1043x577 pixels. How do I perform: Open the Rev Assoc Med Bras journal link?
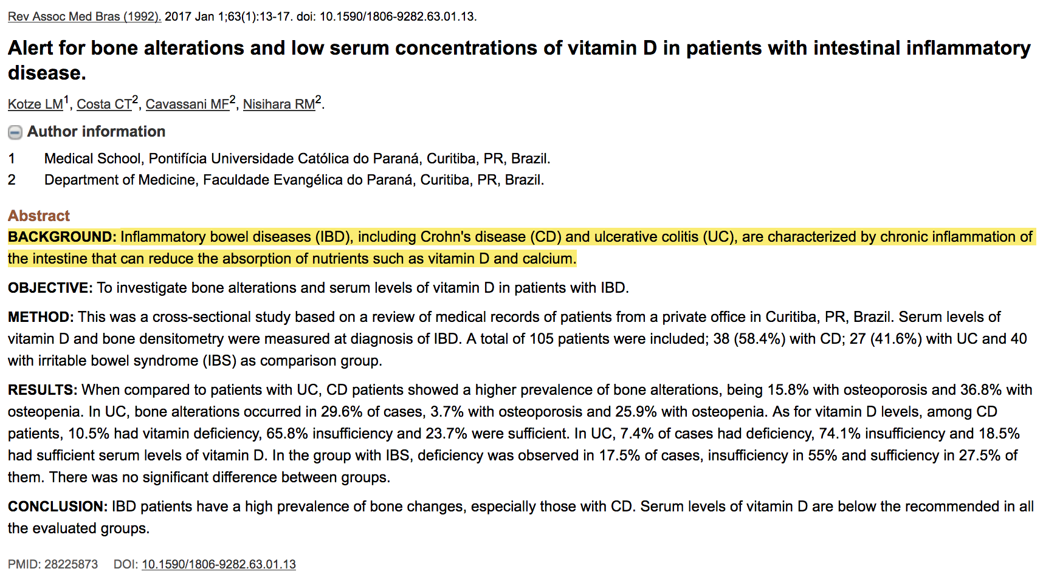point(84,16)
